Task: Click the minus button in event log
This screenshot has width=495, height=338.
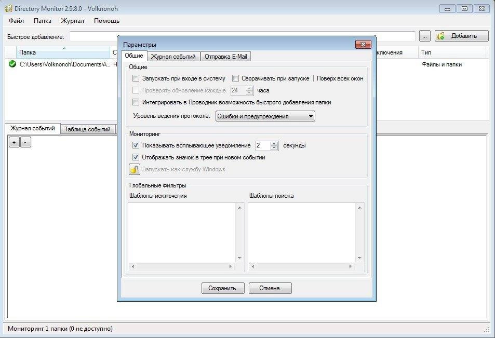Action: tap(25, 142)
